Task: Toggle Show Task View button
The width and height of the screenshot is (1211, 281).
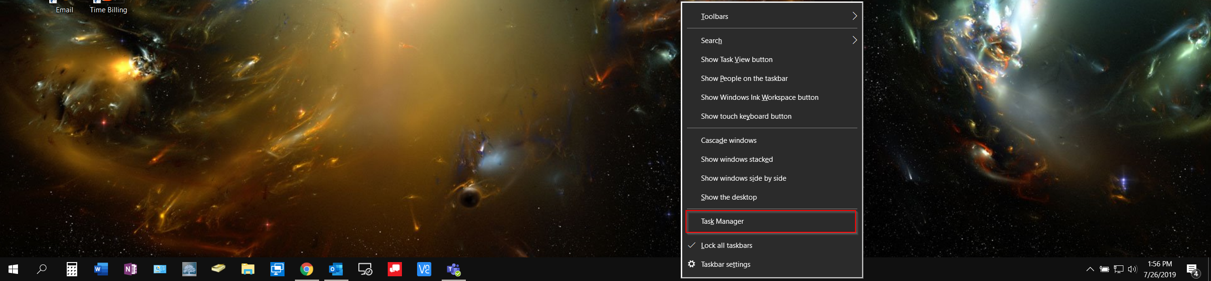Action: click(x=772, y=60)
